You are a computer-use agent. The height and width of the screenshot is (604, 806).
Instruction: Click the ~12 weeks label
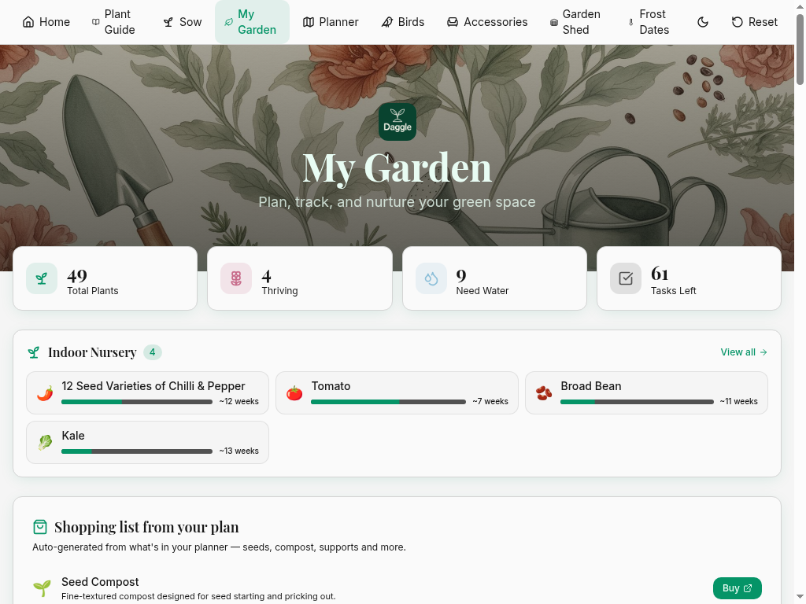[239, 402]
